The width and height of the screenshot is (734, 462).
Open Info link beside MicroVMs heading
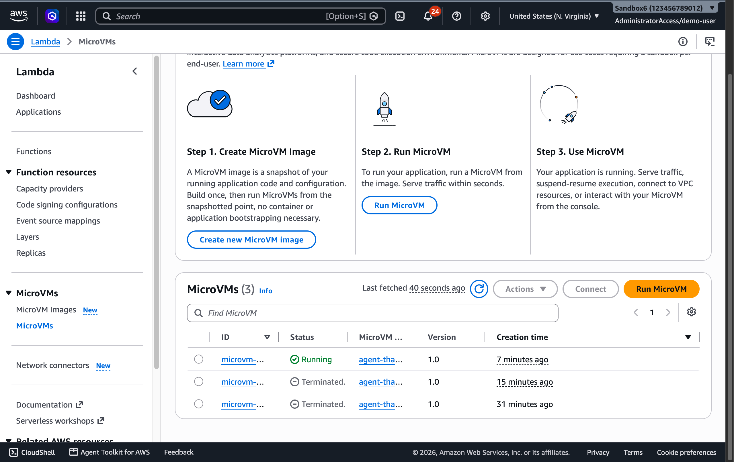pos(266,290)
